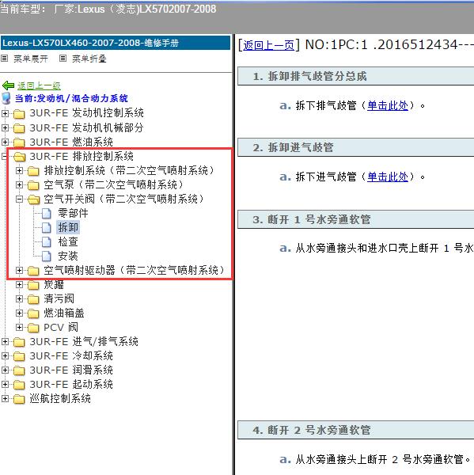The image size is (474, 475).
Task: Open 单击此处 link for 拆下进气歧管
Action: click(x=388, y=177)
